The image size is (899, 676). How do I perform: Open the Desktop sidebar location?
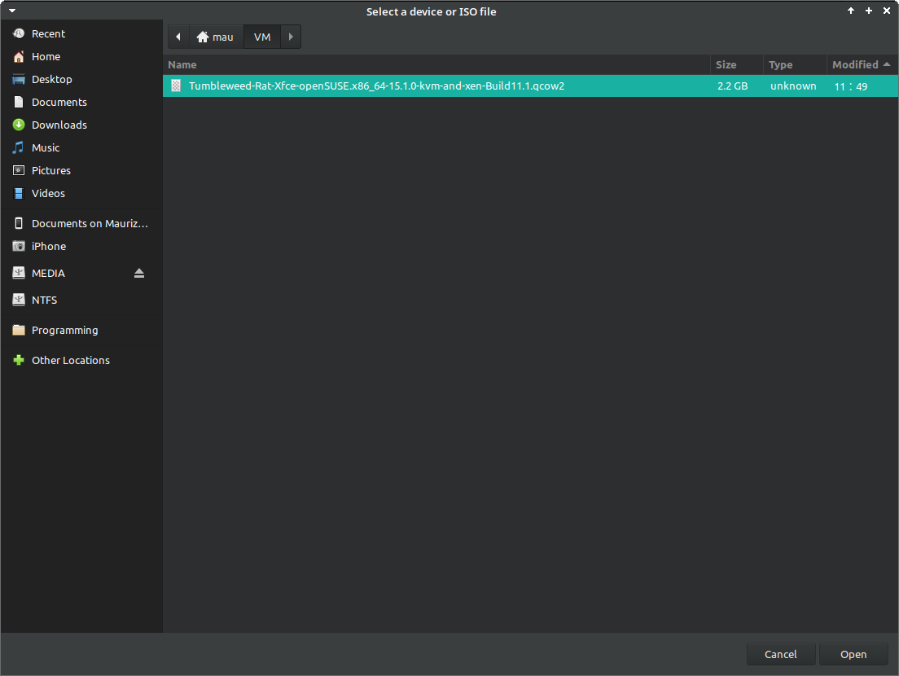(x=51, y=79)
